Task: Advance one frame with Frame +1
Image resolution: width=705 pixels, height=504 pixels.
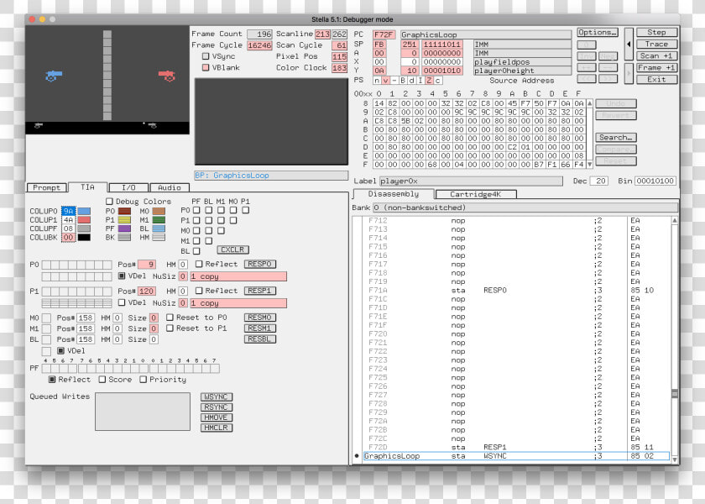Action: click(656, 67)
